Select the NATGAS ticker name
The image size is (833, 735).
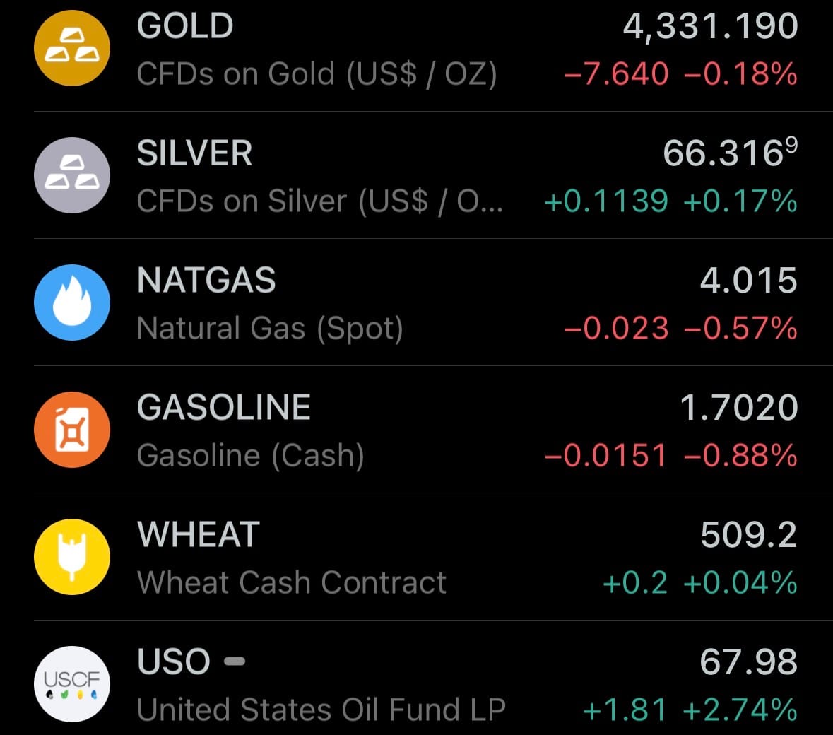click(x=206, y=281)
